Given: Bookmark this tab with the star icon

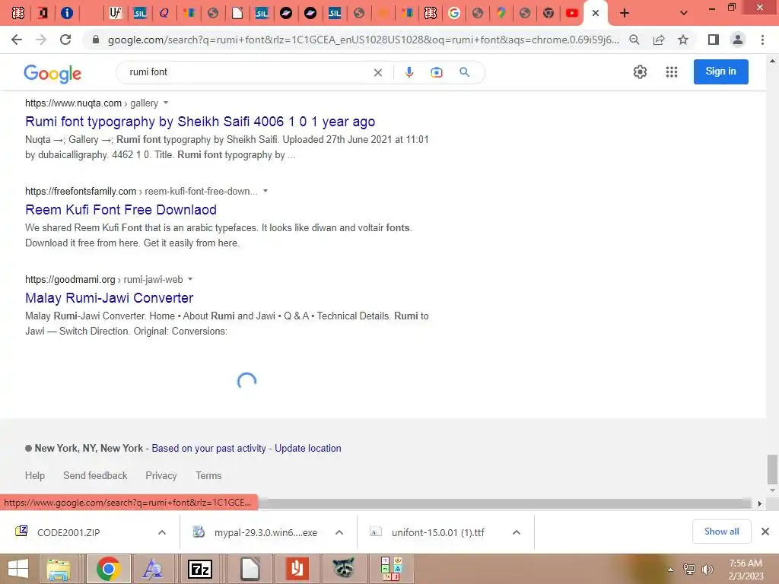Looking at the screenshot, I should click(x=683, y=40).
